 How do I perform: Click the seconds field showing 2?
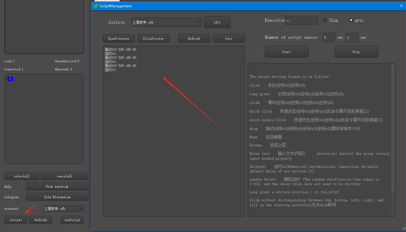point(352,37)
